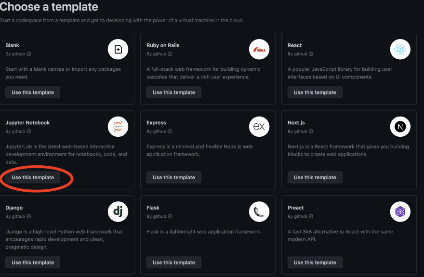Use the Jupyter Notebook template
This screenshot has width=424, height=277.
pyautogui.click(x=33, y=177)
